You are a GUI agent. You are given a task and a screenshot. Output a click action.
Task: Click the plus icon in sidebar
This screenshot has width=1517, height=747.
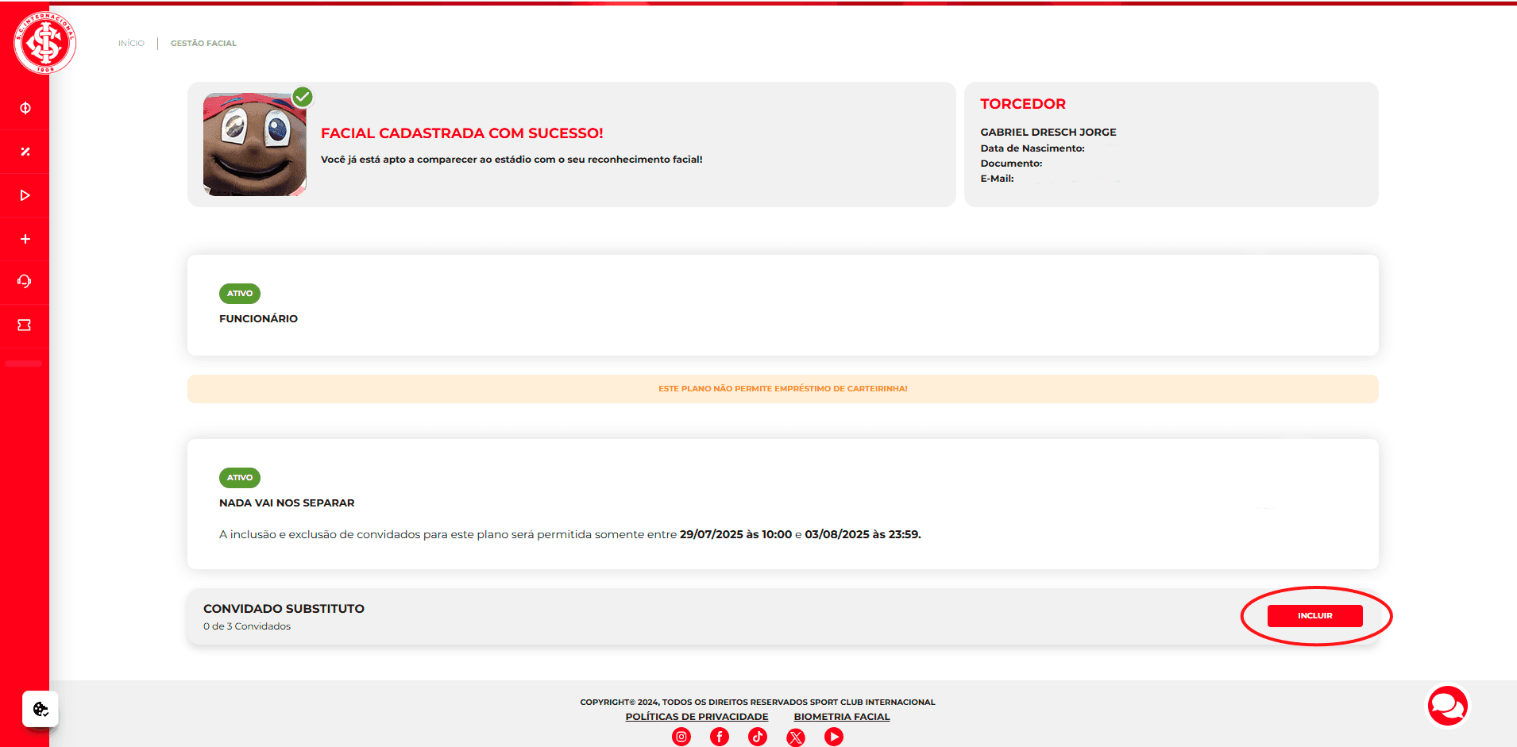pyautogui.click(x=25, y=239)
